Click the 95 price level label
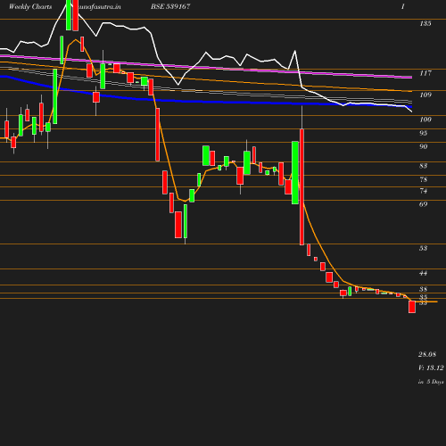The height and width of the screenshot is (446, 446). [x=424, y=133]
